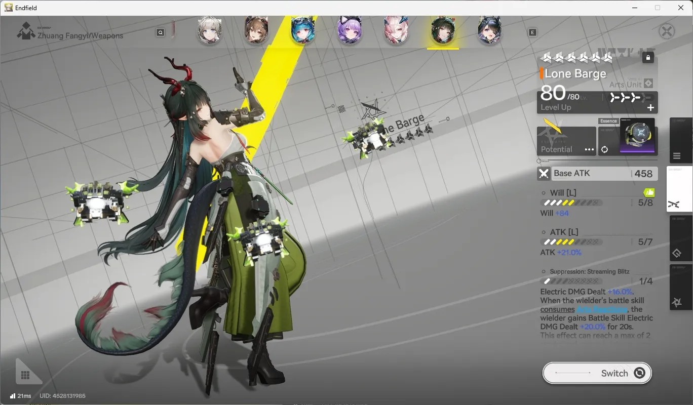The width and height of the screenshot is (693, 405).
Task: Click the Switch weapon button
Action: click(x=597, y=373)
